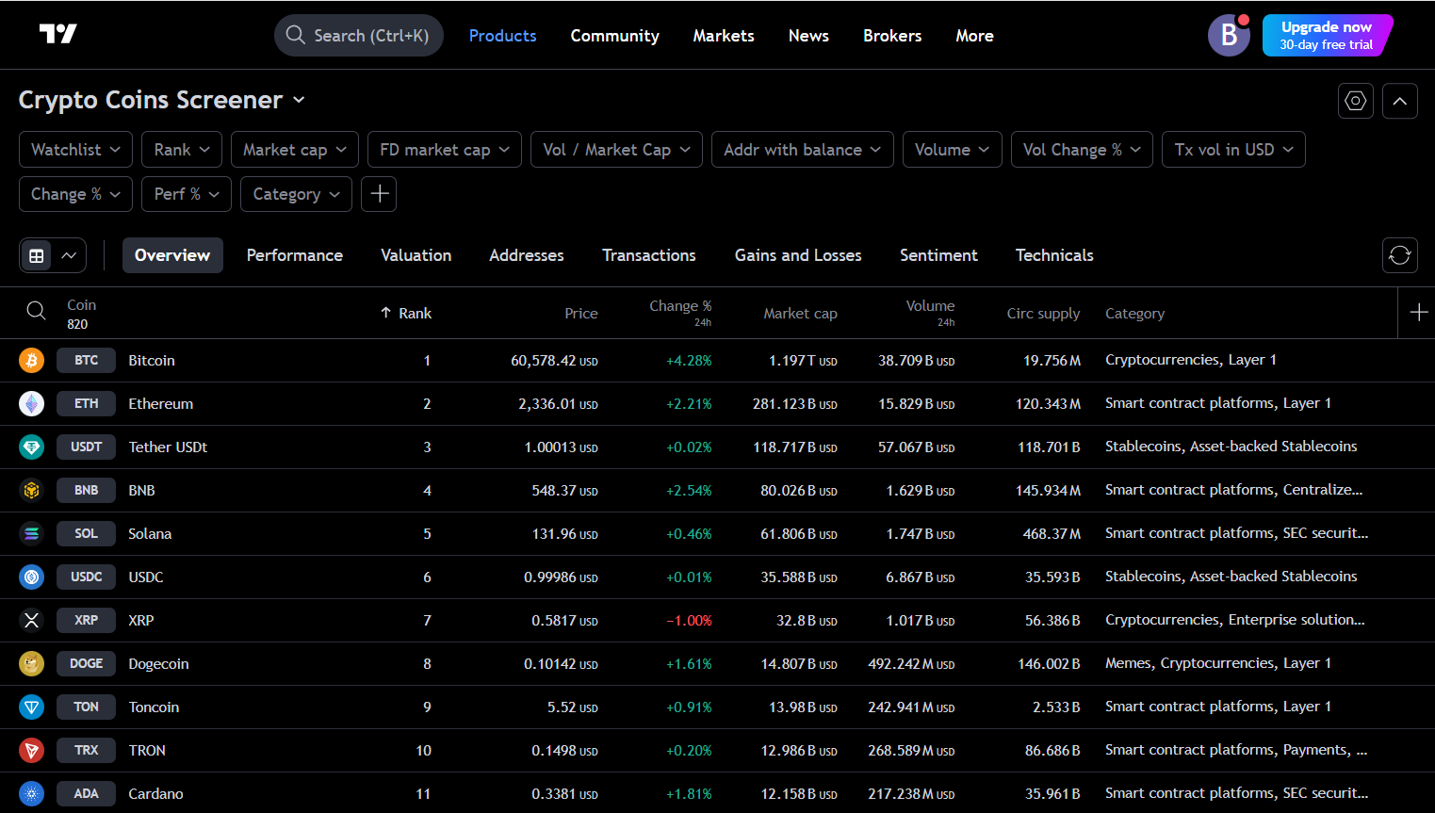1435x813 pixels.
Task: Open the BTC ticker link
Action: point(86,360)
